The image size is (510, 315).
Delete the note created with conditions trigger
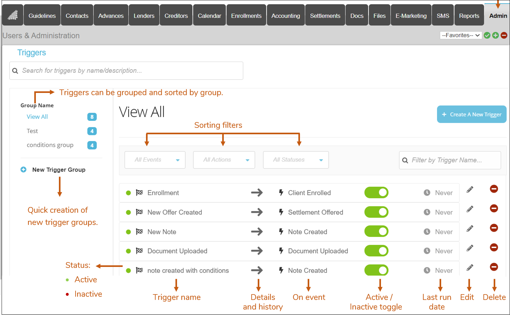click(494, 267)
